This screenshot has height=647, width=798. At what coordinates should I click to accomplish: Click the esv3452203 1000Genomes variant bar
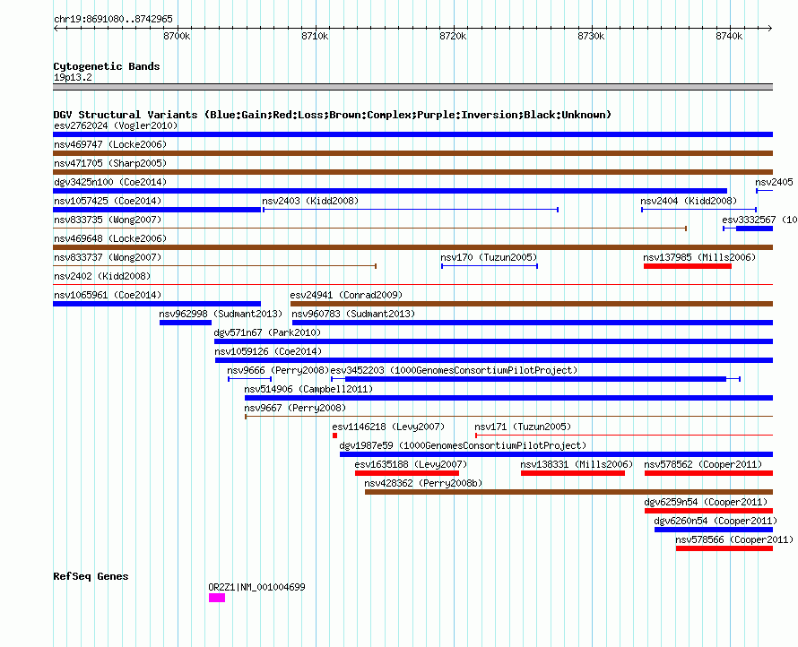pos(535,379)
